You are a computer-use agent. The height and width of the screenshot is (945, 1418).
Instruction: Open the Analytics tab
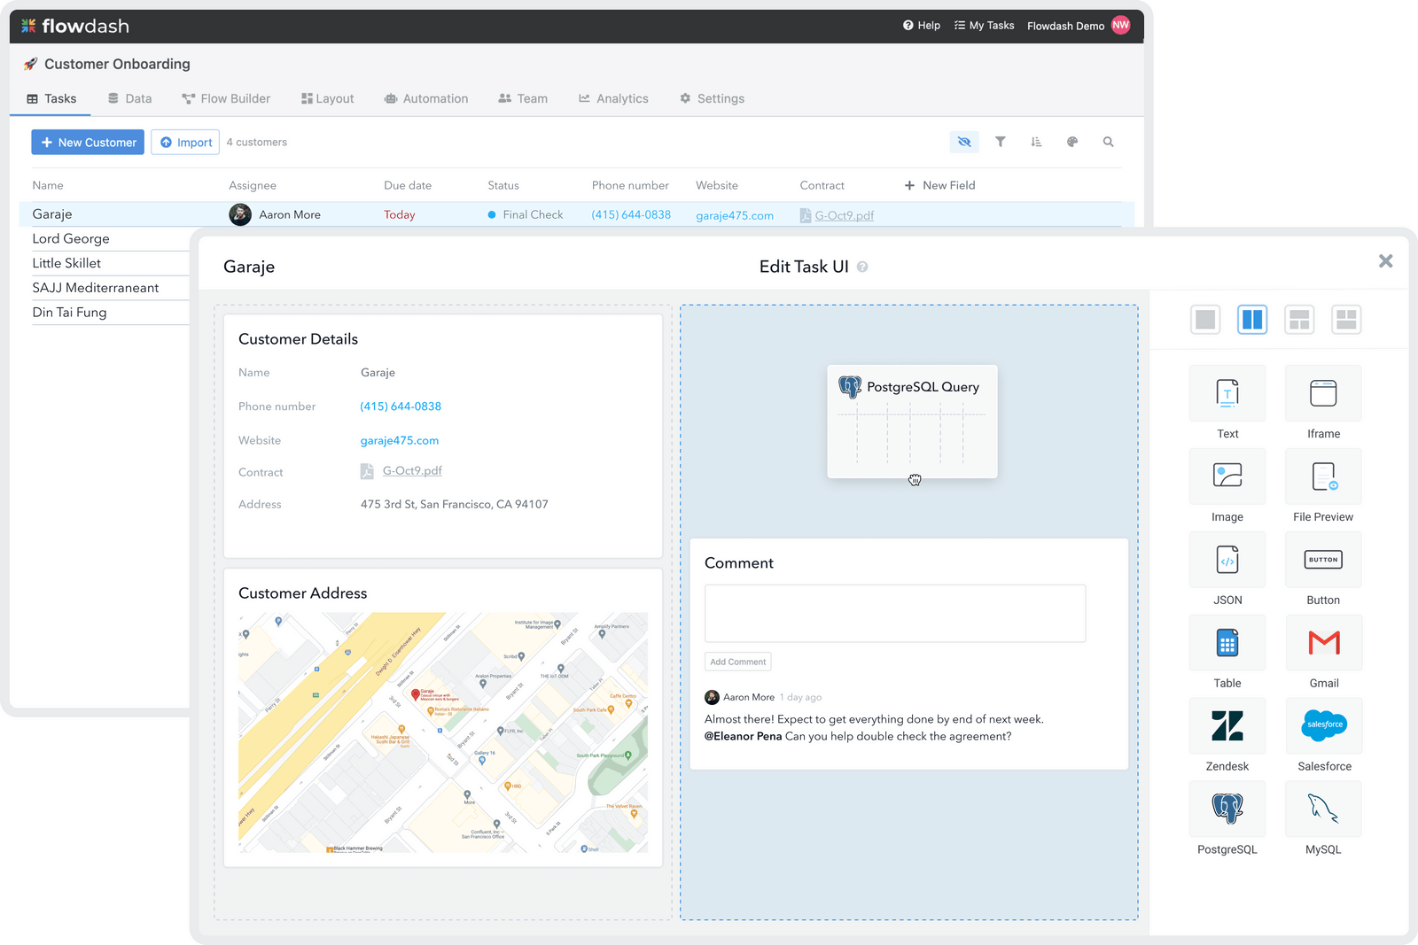coord(613,98)
